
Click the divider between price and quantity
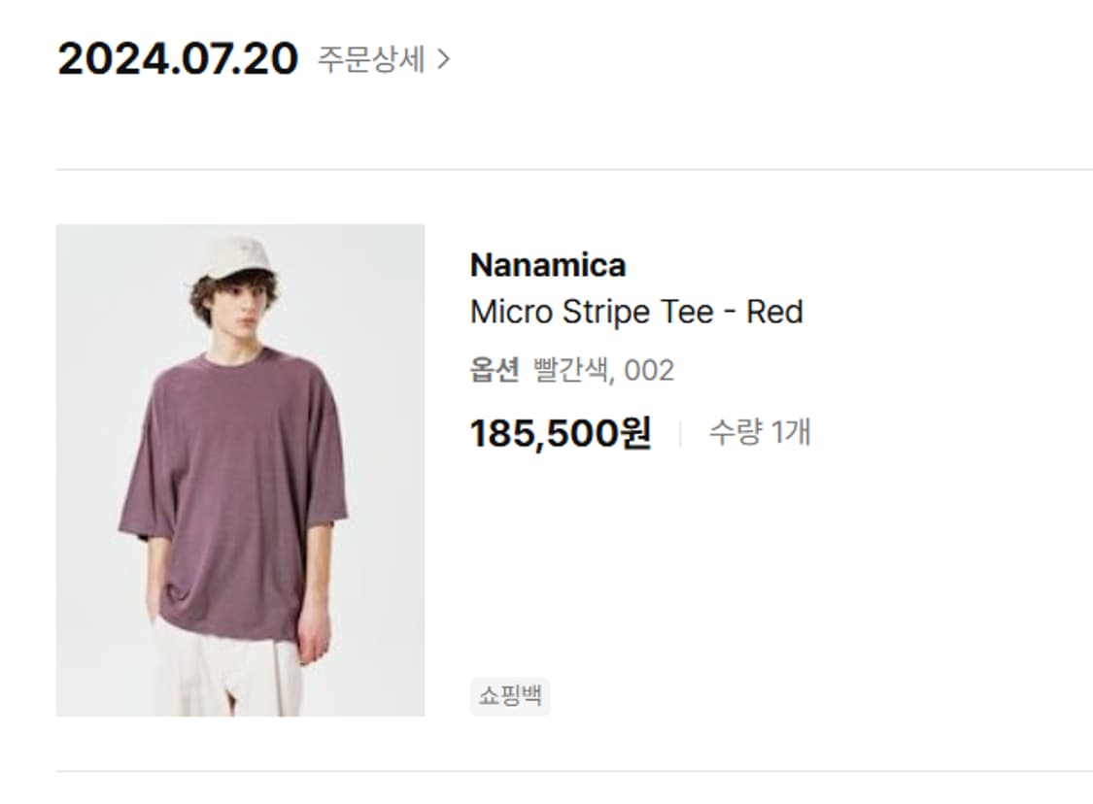(680, 434)
